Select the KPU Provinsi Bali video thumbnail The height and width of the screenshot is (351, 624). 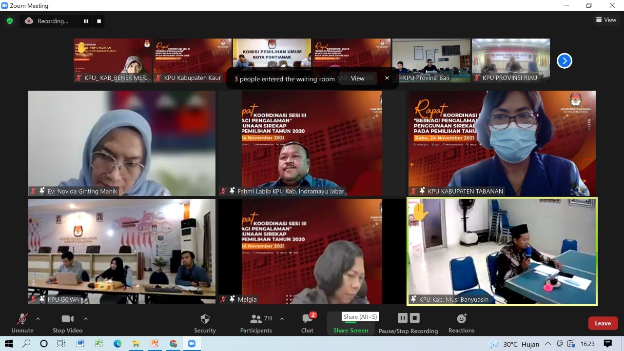pos(431,60)
